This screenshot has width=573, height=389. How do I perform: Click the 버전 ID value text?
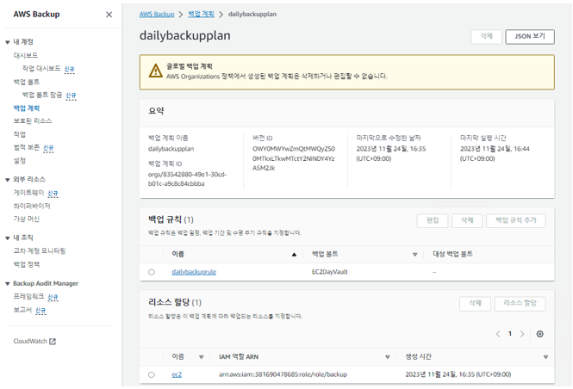point(294,158)
